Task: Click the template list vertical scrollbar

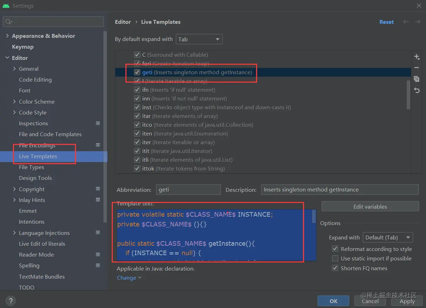Action: coord(408,95)
